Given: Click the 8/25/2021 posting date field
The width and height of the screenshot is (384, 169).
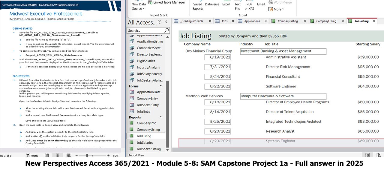Looking at the screenshot, I should (x=217, y=122).
